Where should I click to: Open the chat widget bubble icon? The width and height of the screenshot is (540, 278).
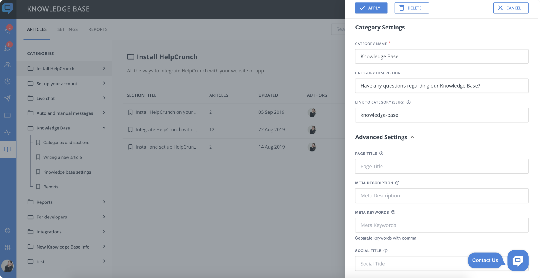(518, 261)
